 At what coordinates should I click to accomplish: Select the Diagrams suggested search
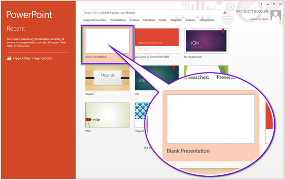click(x=176, y=20)
